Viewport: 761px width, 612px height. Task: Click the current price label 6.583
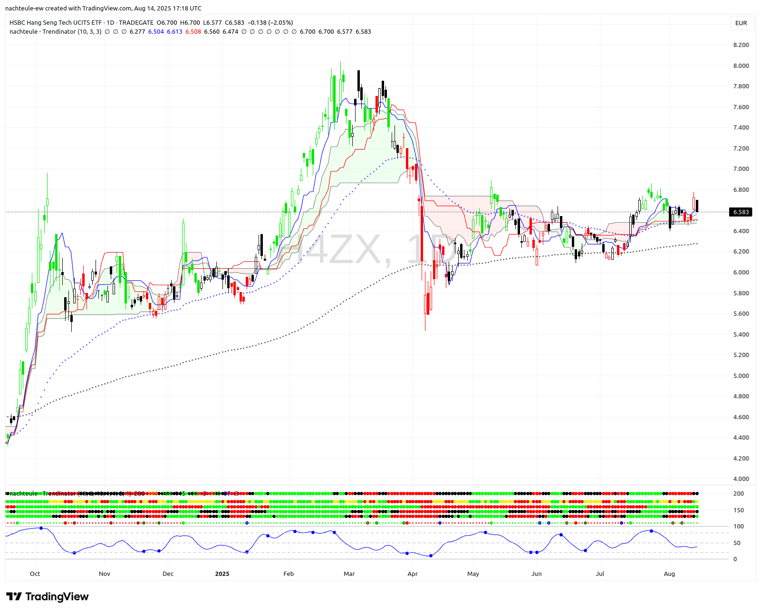pyautogui.click(x=741, y=212)
